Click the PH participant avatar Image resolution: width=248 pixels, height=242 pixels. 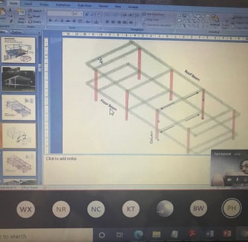click(x=231, y=208)
